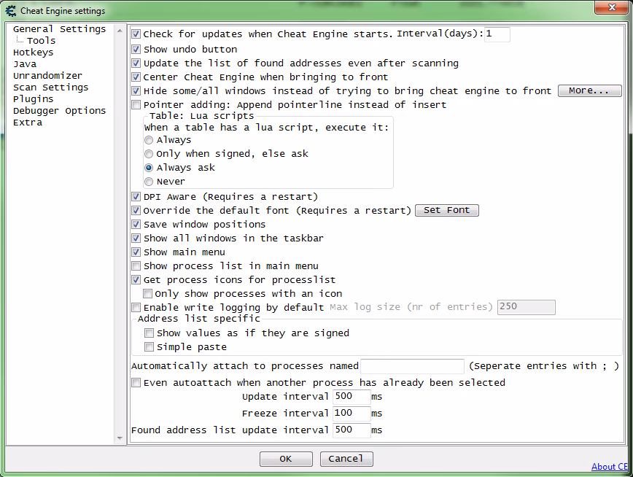Toggle the Show undo button checkbox

136,50
